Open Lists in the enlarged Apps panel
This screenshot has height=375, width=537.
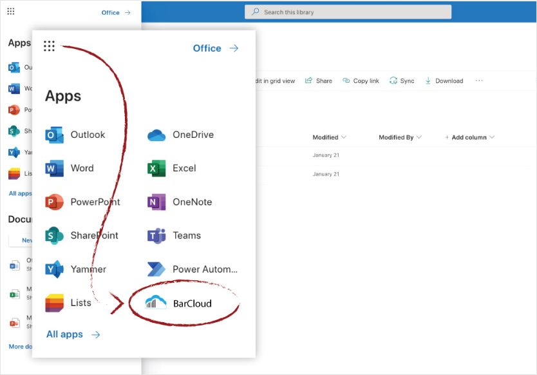(68, 303)
